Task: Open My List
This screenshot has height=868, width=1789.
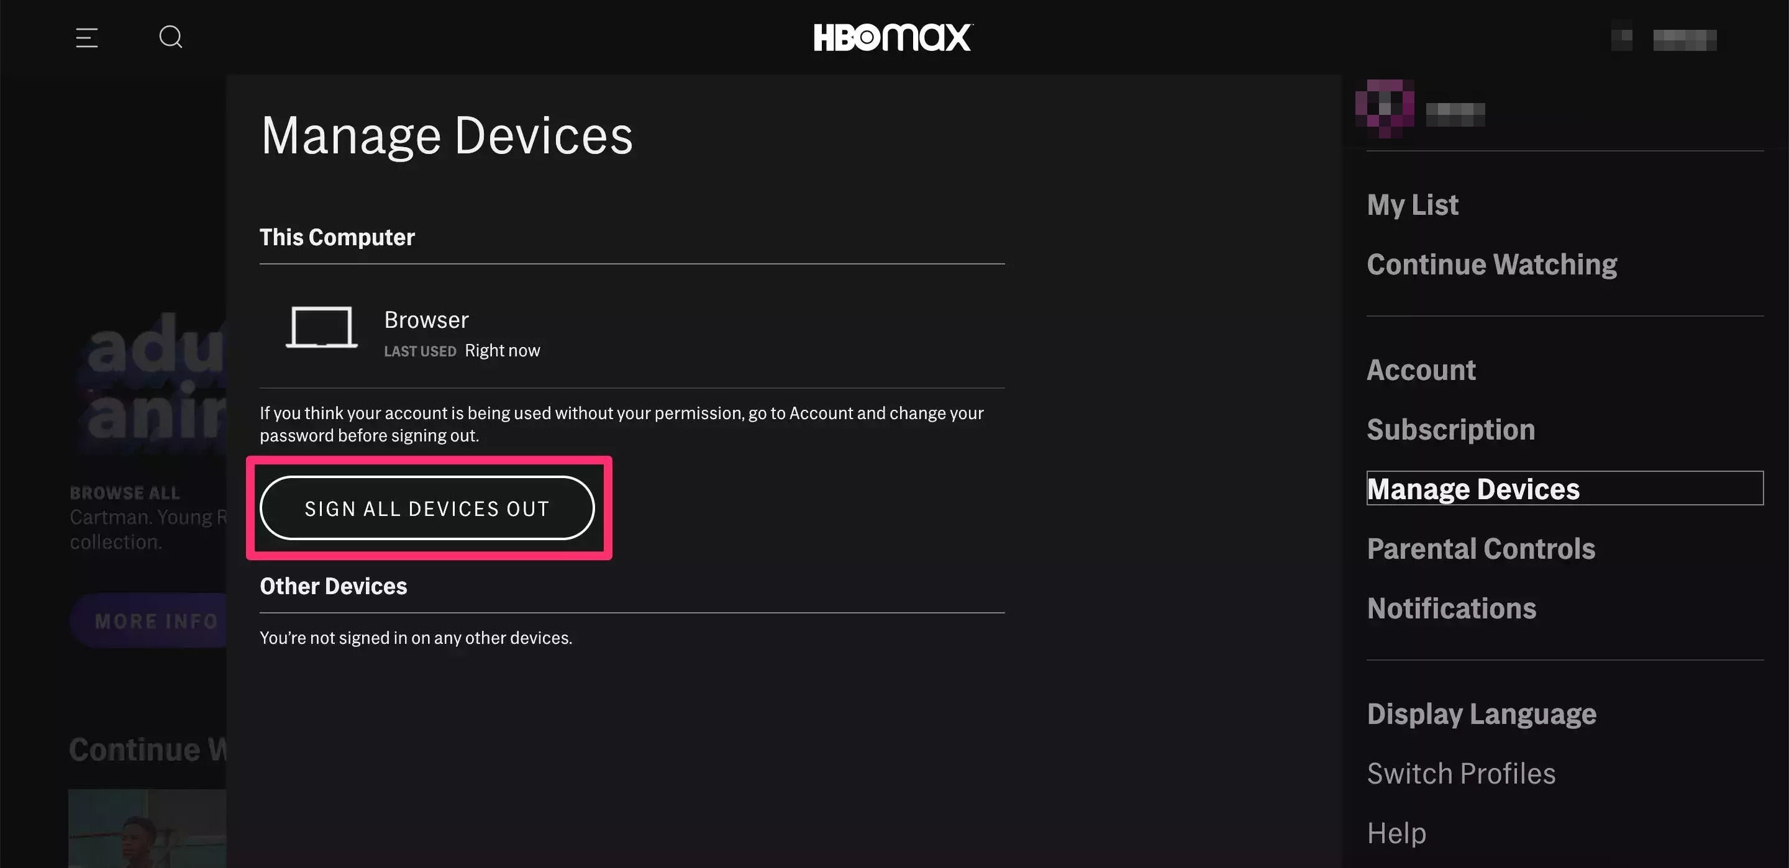Action: (1412, 204)
